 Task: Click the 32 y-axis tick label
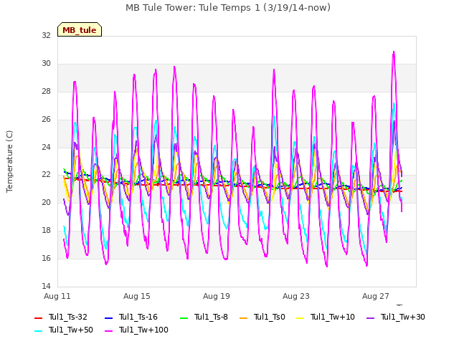[46, 35]
